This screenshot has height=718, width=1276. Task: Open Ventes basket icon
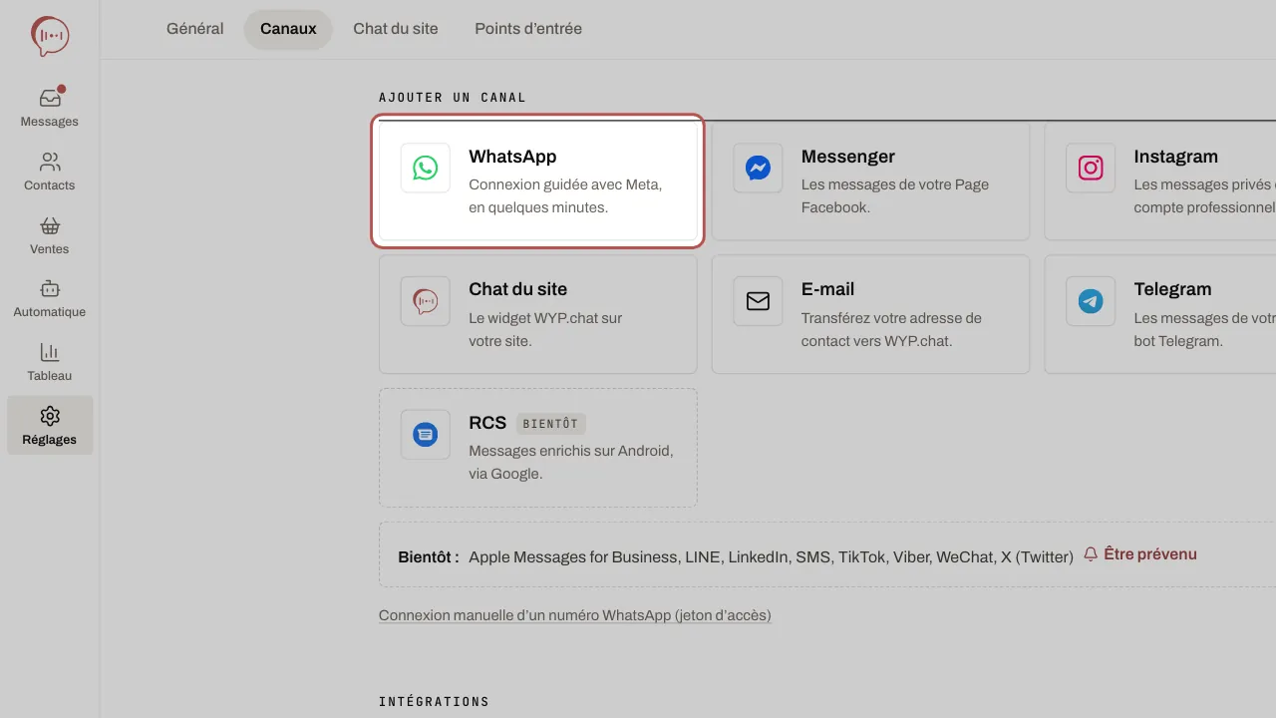click(x=50, y=225)
